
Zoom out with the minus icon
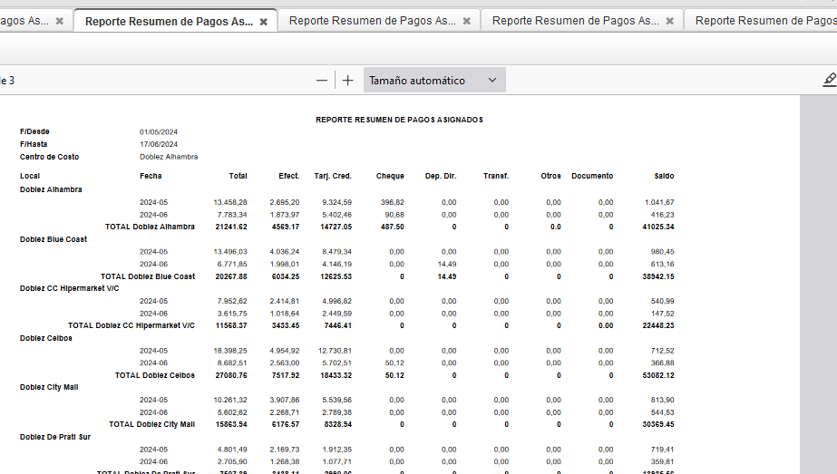pos(322,81)
